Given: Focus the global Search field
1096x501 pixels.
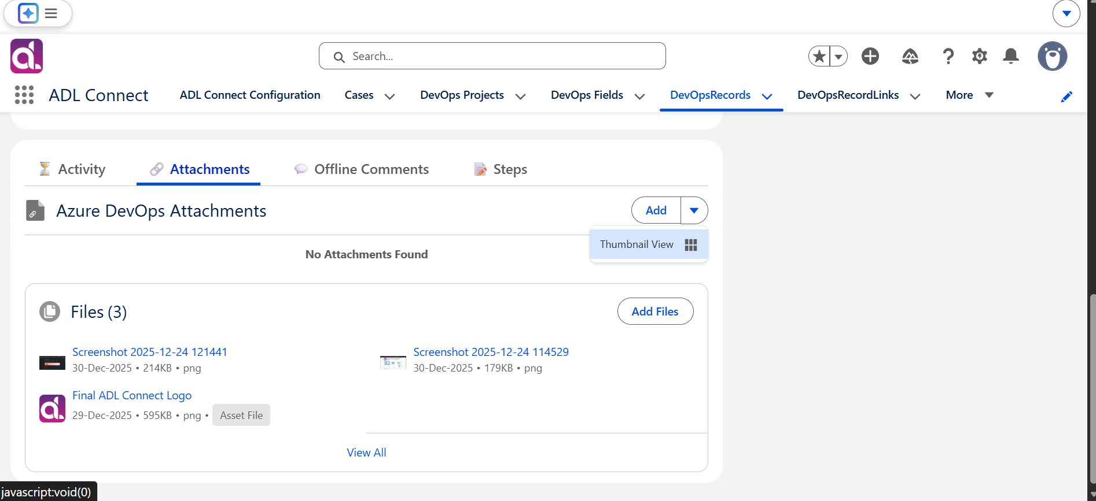Looking at the screenshot, I should tap(492, 56).
